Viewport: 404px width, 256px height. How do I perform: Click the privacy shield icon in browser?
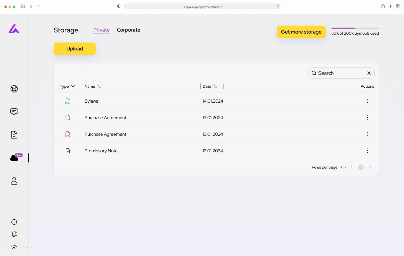coord(119,6)
